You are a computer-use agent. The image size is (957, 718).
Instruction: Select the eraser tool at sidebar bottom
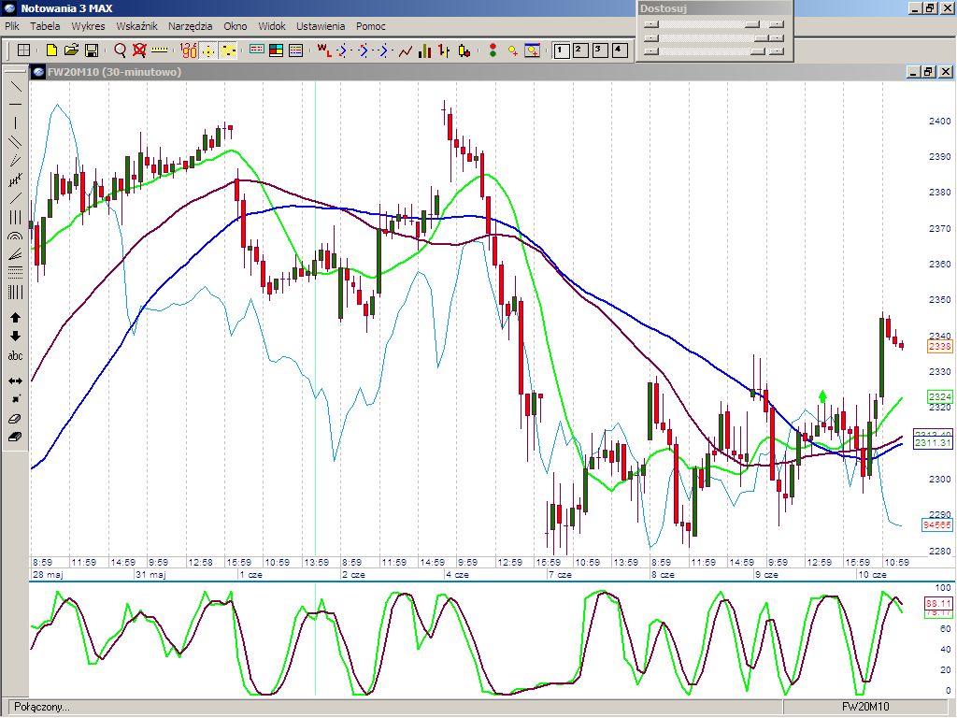coord(16,437)
